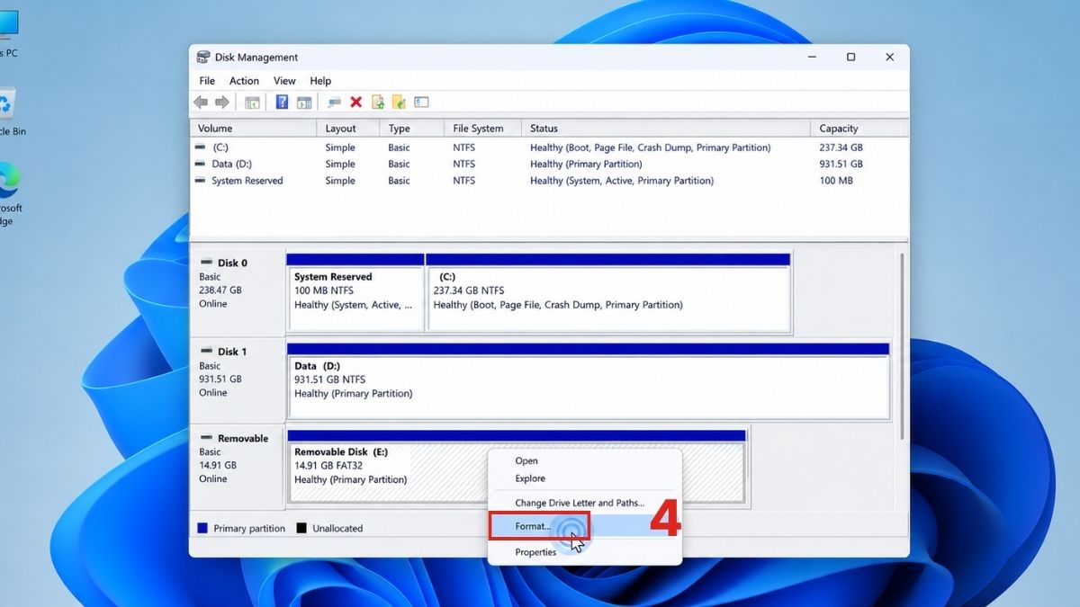The width and height of the screenshot is (1080, 607).
Task: Click the document icon right after the red X
Action: pos(378,103)
